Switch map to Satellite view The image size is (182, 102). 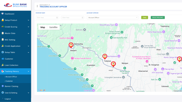coord(53,27)
